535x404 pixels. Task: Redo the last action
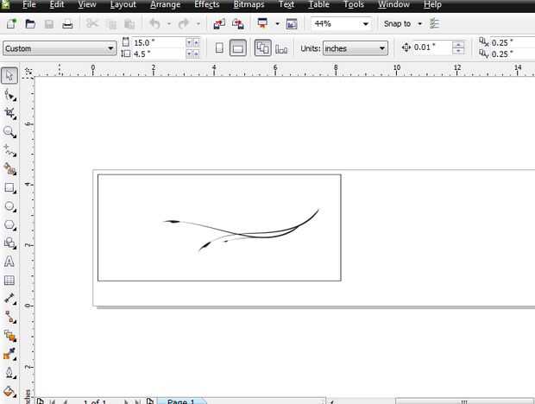pyautogui.click(x=184, y=23)
